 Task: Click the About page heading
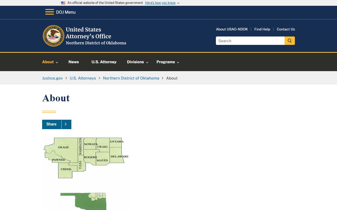[x=56, y=98]
